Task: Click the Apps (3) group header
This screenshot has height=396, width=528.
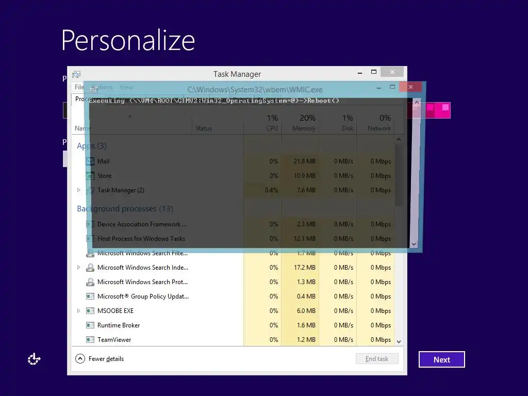Action: point(92,146)
